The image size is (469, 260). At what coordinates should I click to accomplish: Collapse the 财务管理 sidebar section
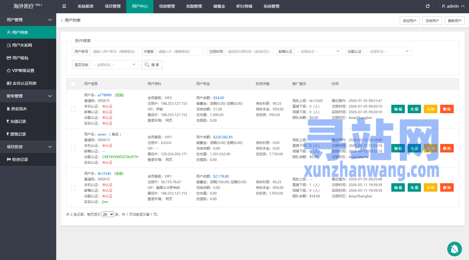click(28, 96)
